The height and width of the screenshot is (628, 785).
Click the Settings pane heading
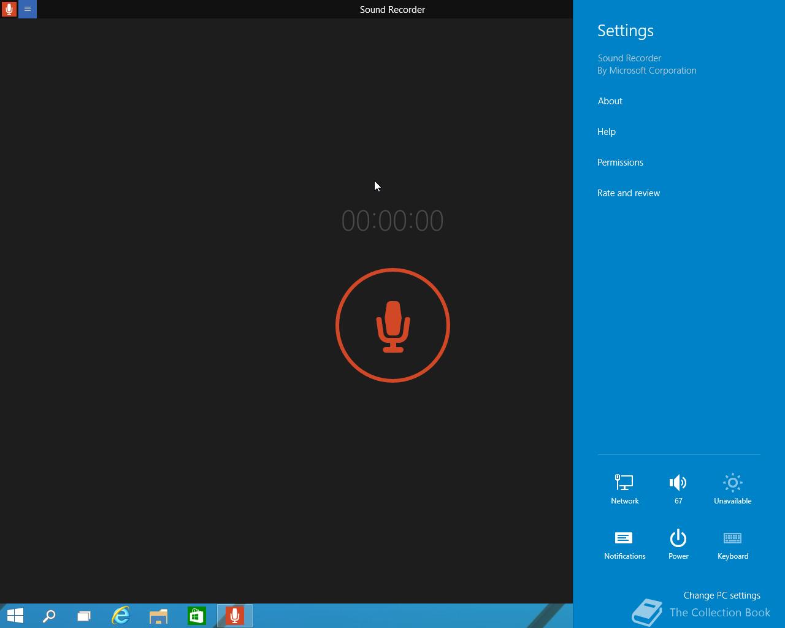626,31
